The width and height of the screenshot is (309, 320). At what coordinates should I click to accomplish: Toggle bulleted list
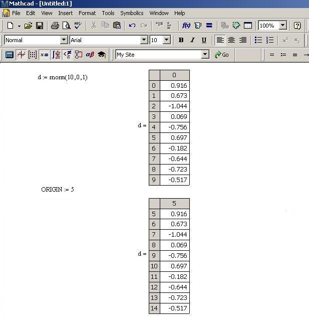pyautogui.click(x=258, y=40)
